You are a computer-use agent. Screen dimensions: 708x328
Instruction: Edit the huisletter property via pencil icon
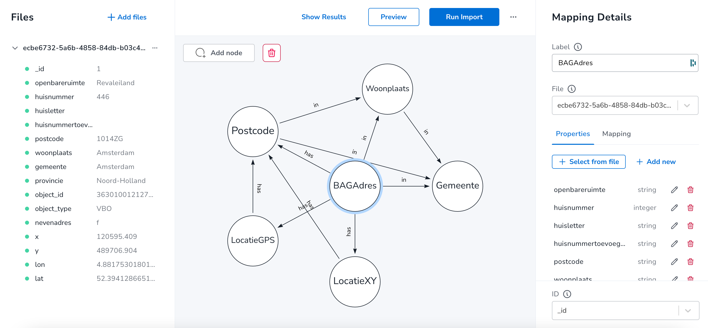click(674, 225)
